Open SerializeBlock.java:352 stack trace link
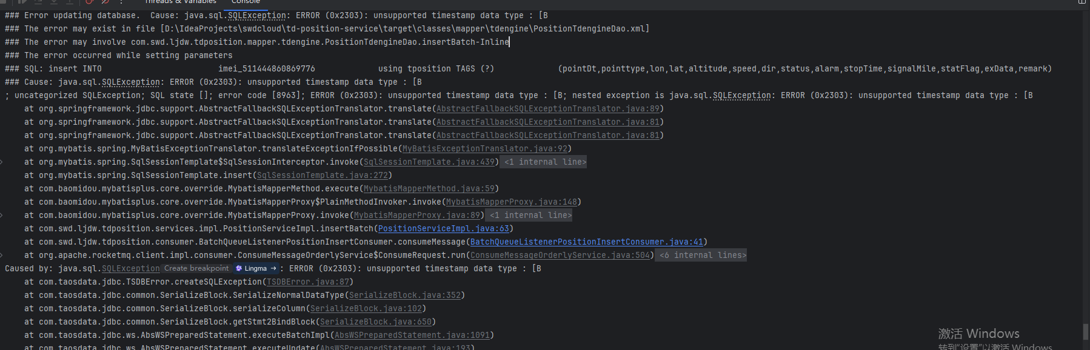The height and width of the screenshot is (350, 1090). pyautogui.click(x=405, y=296)
